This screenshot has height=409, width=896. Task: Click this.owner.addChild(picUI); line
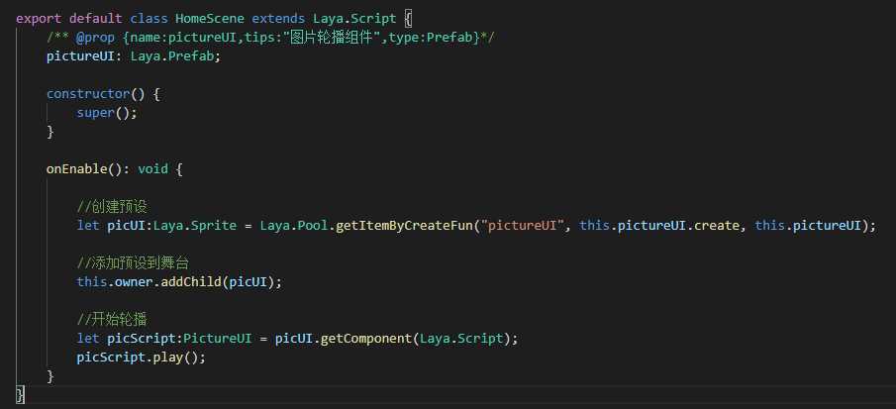(179, 282)
